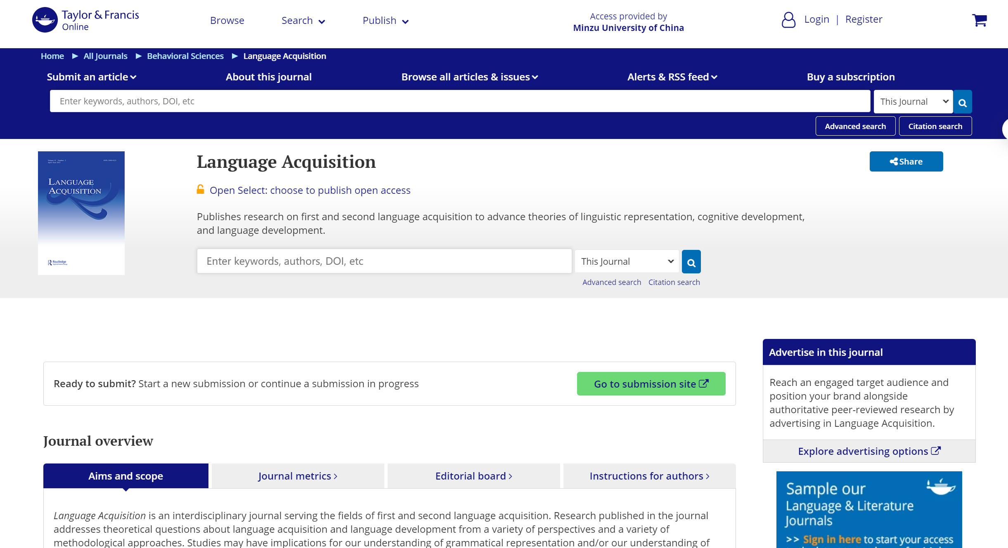This screenshot has width=1008, height=548.
Task: Go to Home breadcrumb
Action: pyautogui.click(x=52, y=56)
